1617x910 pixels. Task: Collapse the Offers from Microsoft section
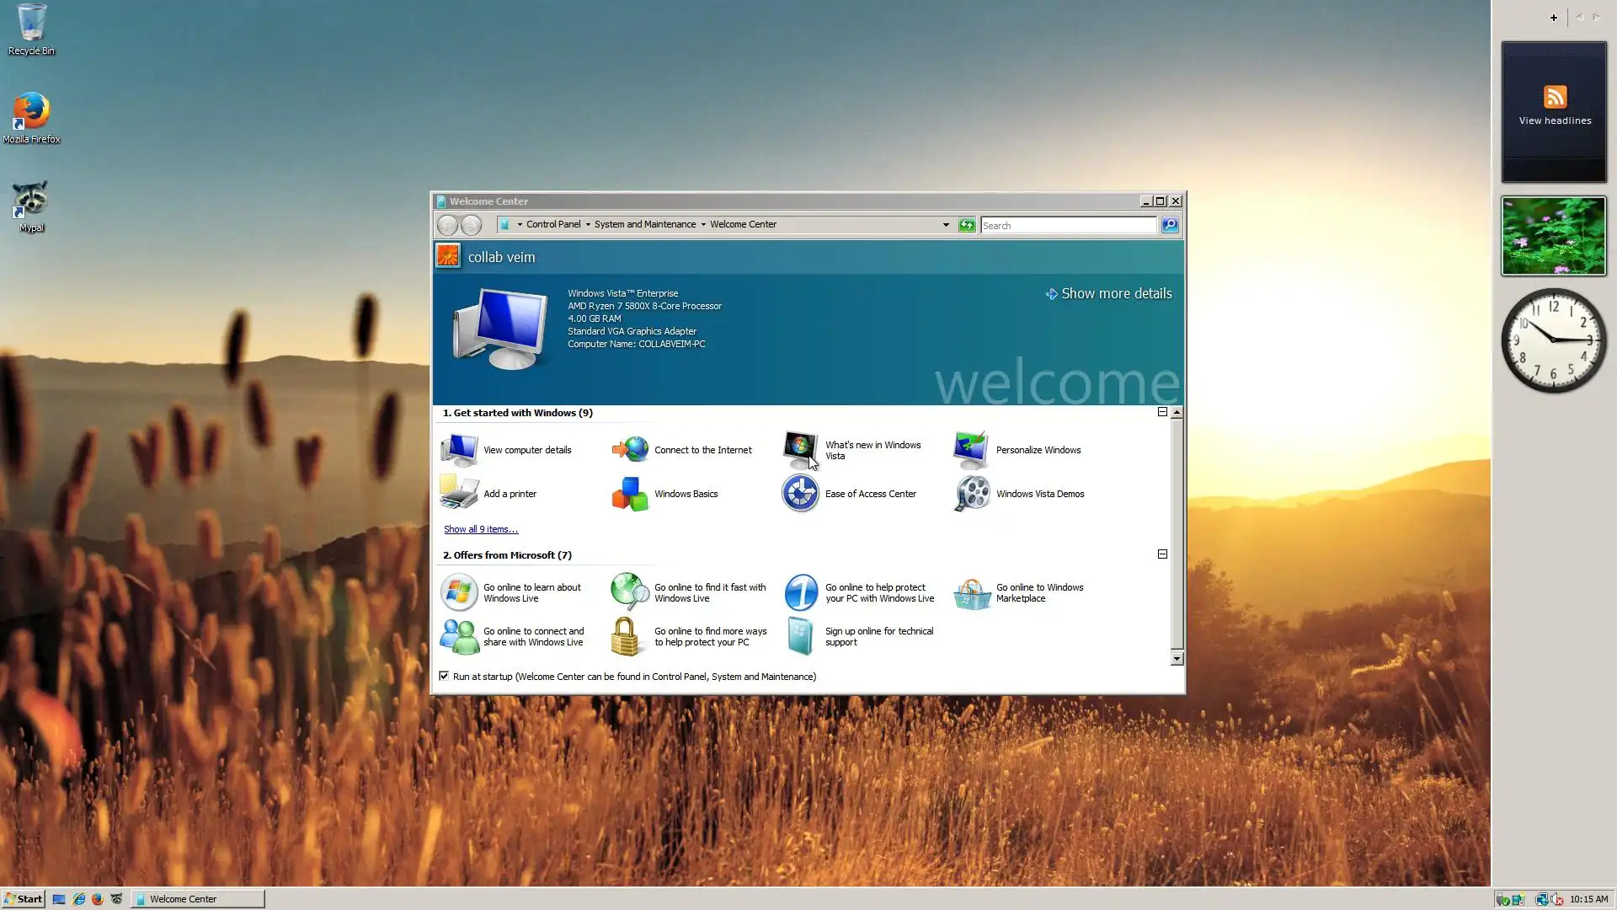[x=1162, y=554]
